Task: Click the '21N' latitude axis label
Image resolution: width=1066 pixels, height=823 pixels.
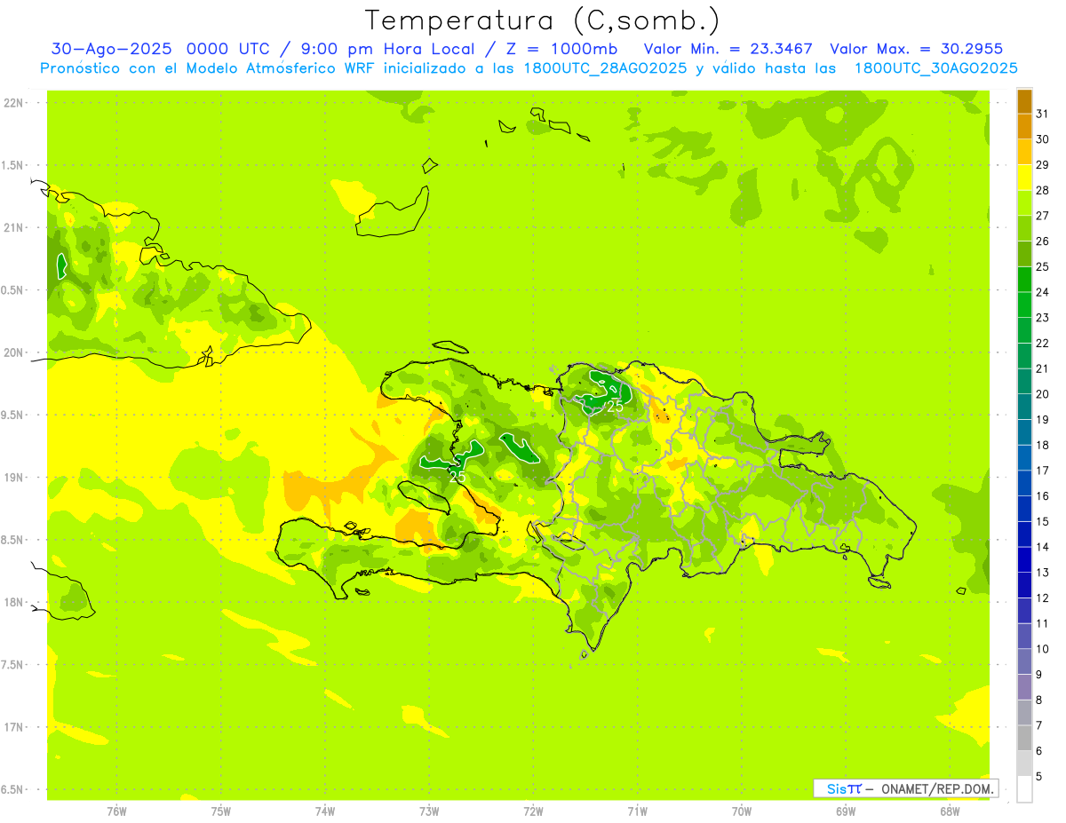Action: point(12,228)
